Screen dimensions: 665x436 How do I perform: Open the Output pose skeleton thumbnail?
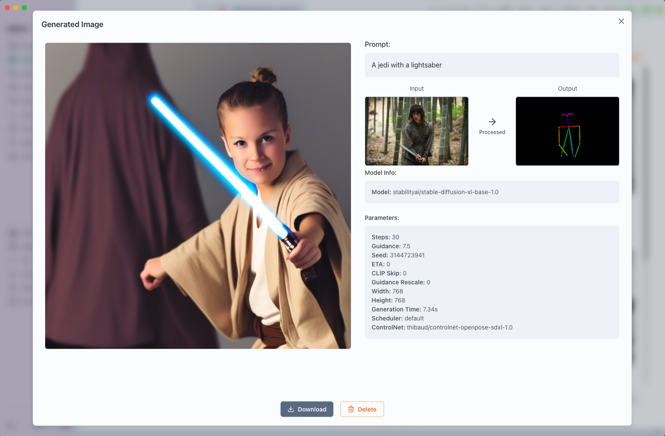(x=567, y=131)
